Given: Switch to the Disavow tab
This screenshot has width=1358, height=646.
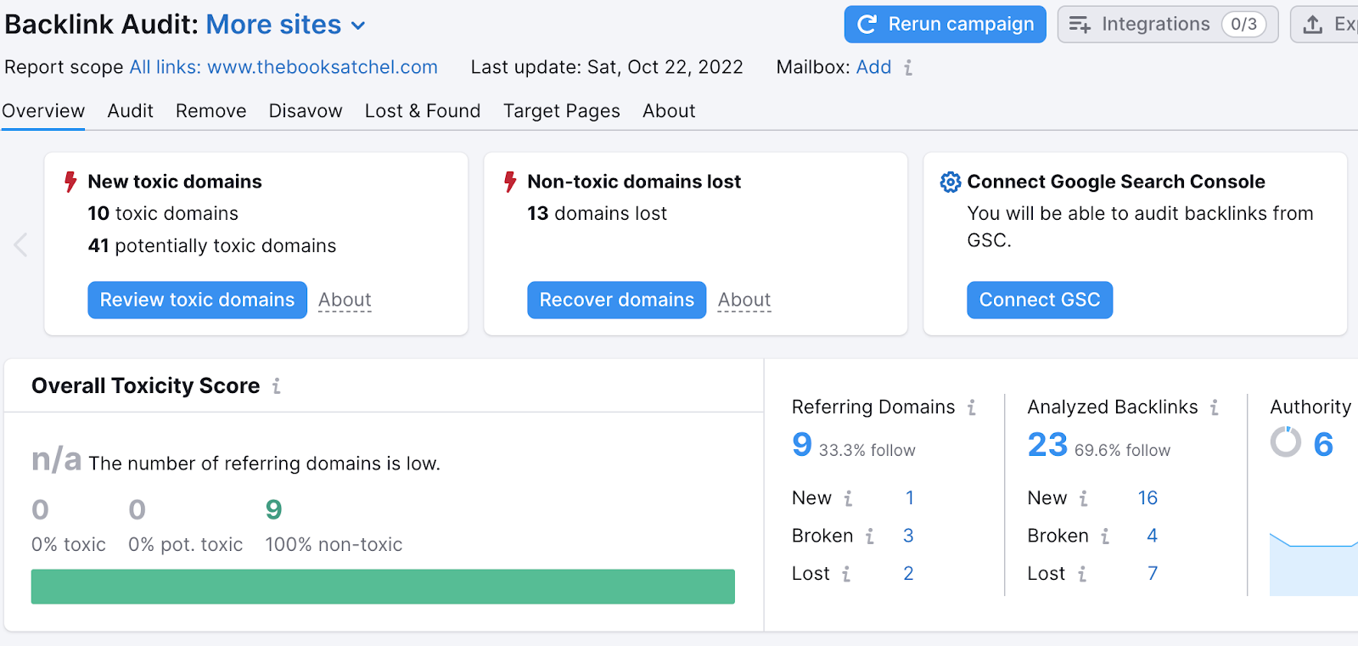Looking at the screenshot, I should click(x=306, y=111).
